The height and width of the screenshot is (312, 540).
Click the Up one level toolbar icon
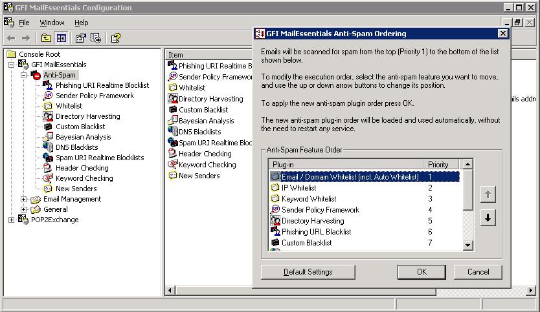pos(46,39)
